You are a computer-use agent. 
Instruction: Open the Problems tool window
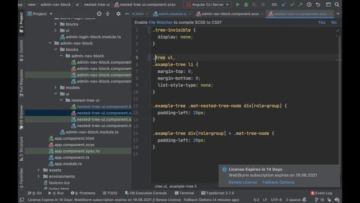click(x=83, y=193)
